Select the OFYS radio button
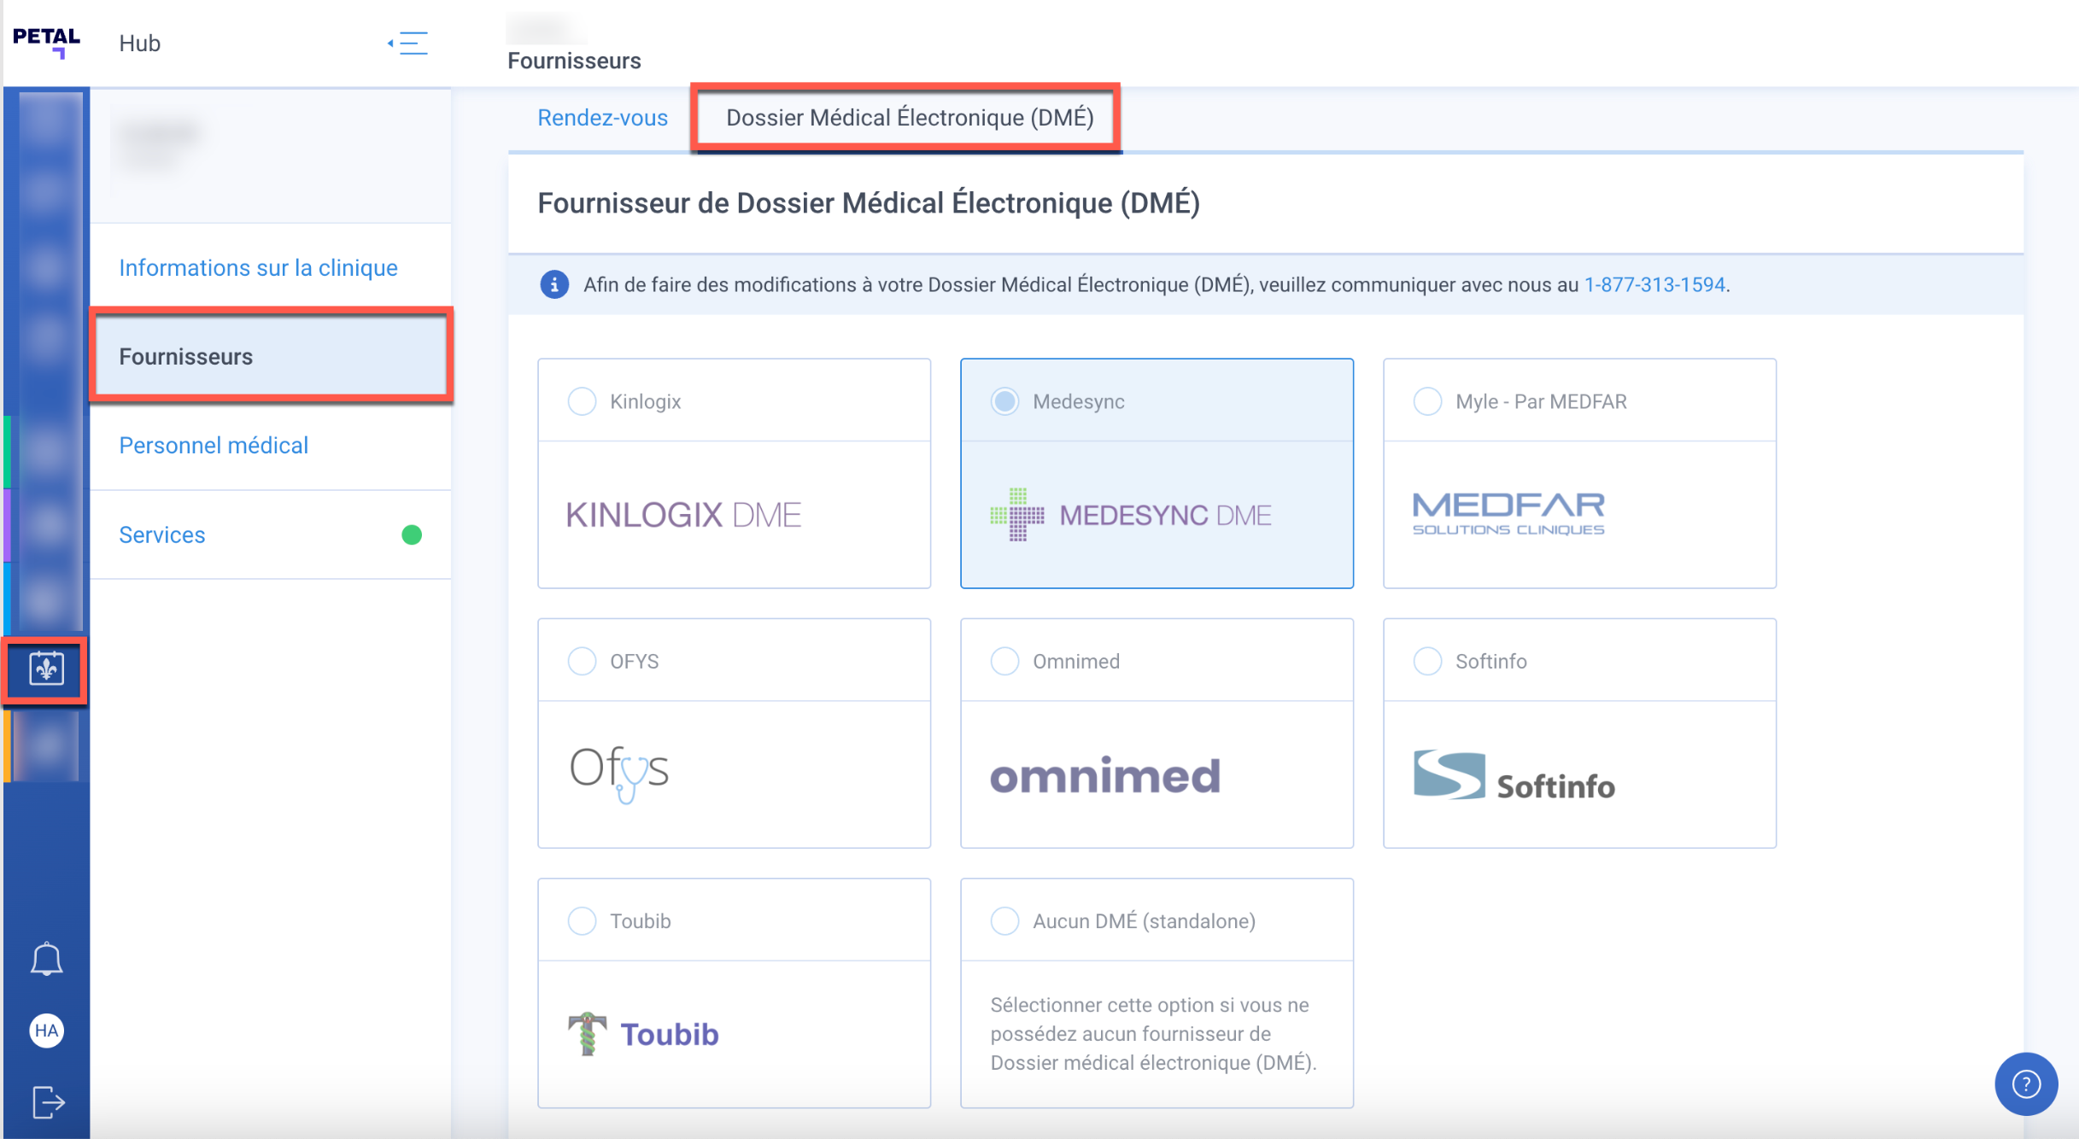 (x=582, y=661)
